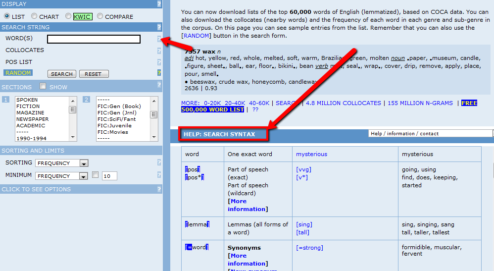Click the [vvg] example link
This screenshot has height=271, width=494.
coord(304,169)
